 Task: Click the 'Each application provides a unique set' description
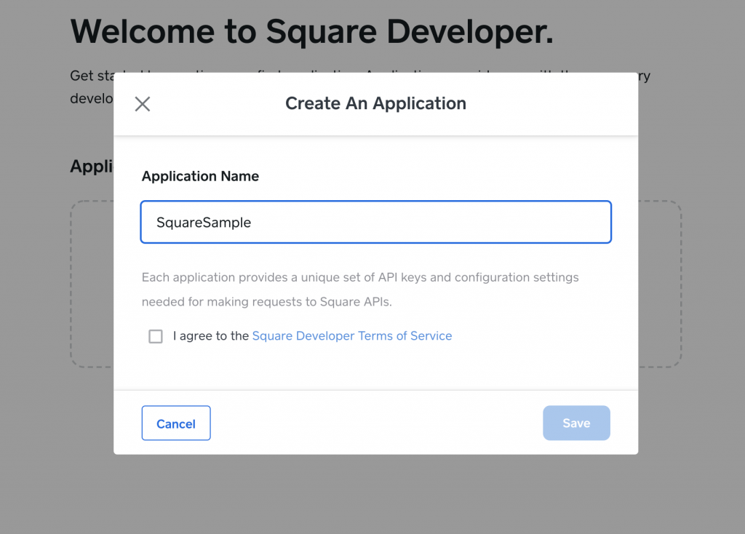pos(360,290)
